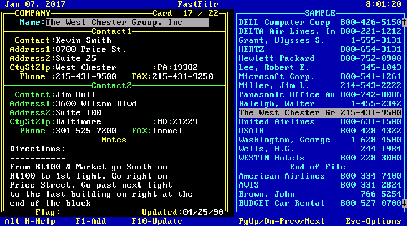Click Address2 field Suite 100
Image resolution: width=407 pixels, height=226 pixels.
(79, 112)
